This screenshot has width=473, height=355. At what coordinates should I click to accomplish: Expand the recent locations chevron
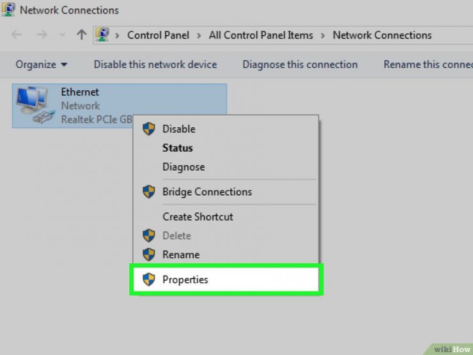63,35
